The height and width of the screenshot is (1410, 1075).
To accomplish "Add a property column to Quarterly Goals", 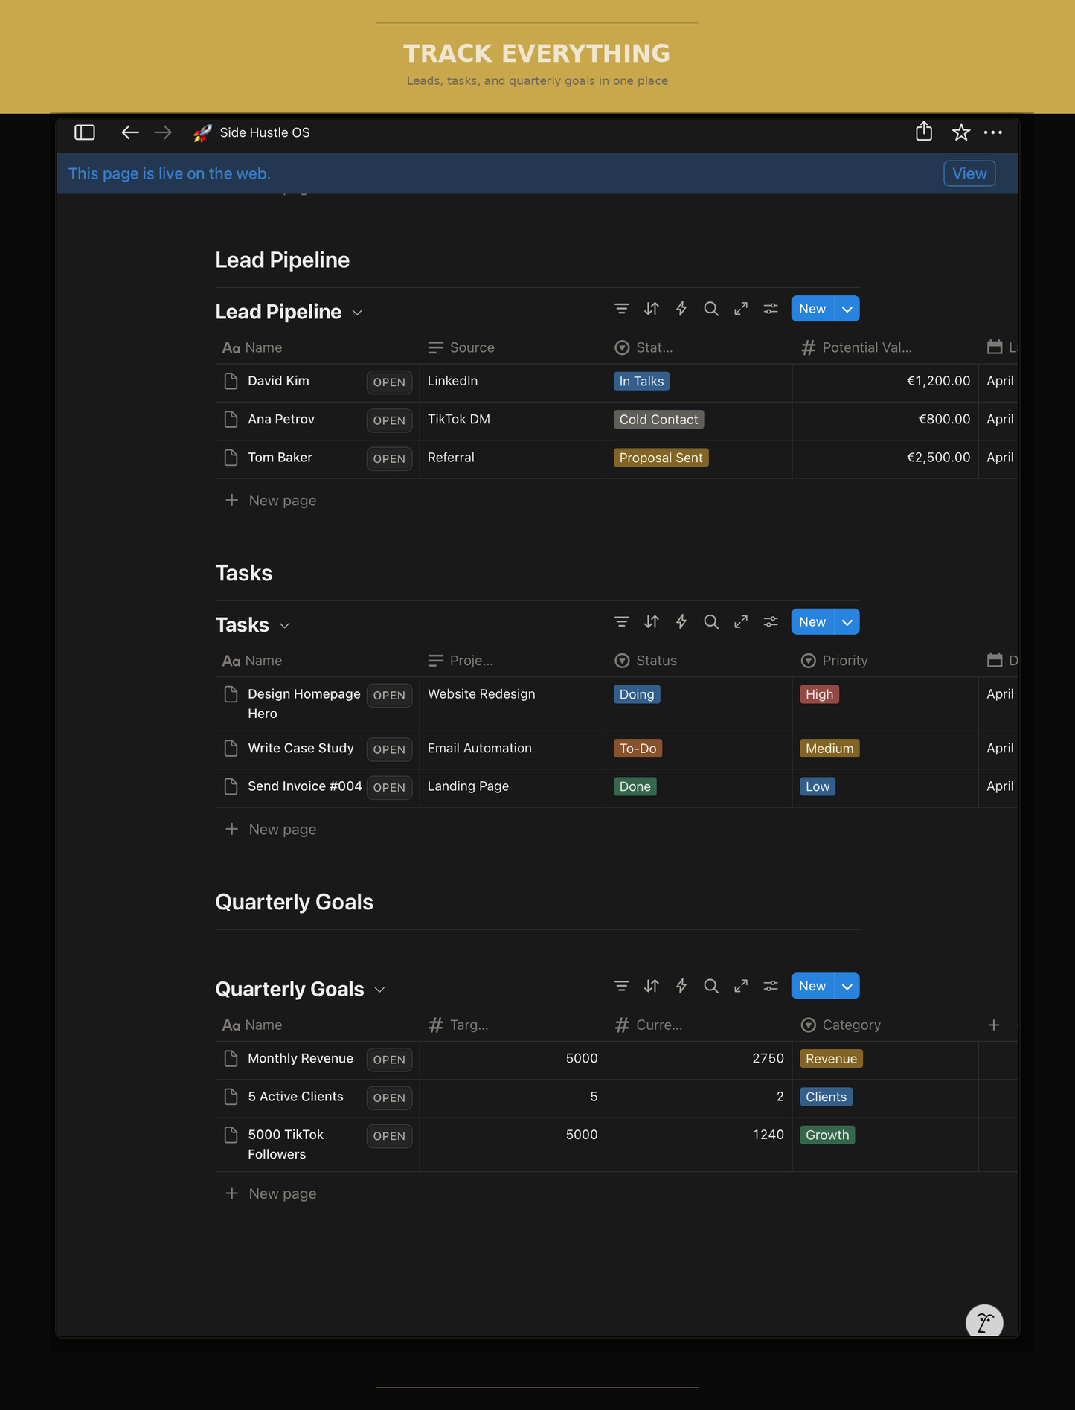I will coord(994,1025).
